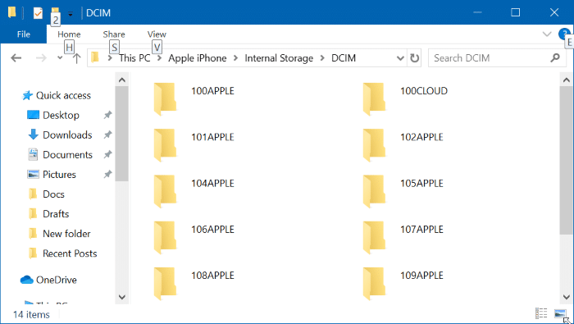Unpin Desktop using its pin icon
Screen dimensions: 574x324
(107, 115)
